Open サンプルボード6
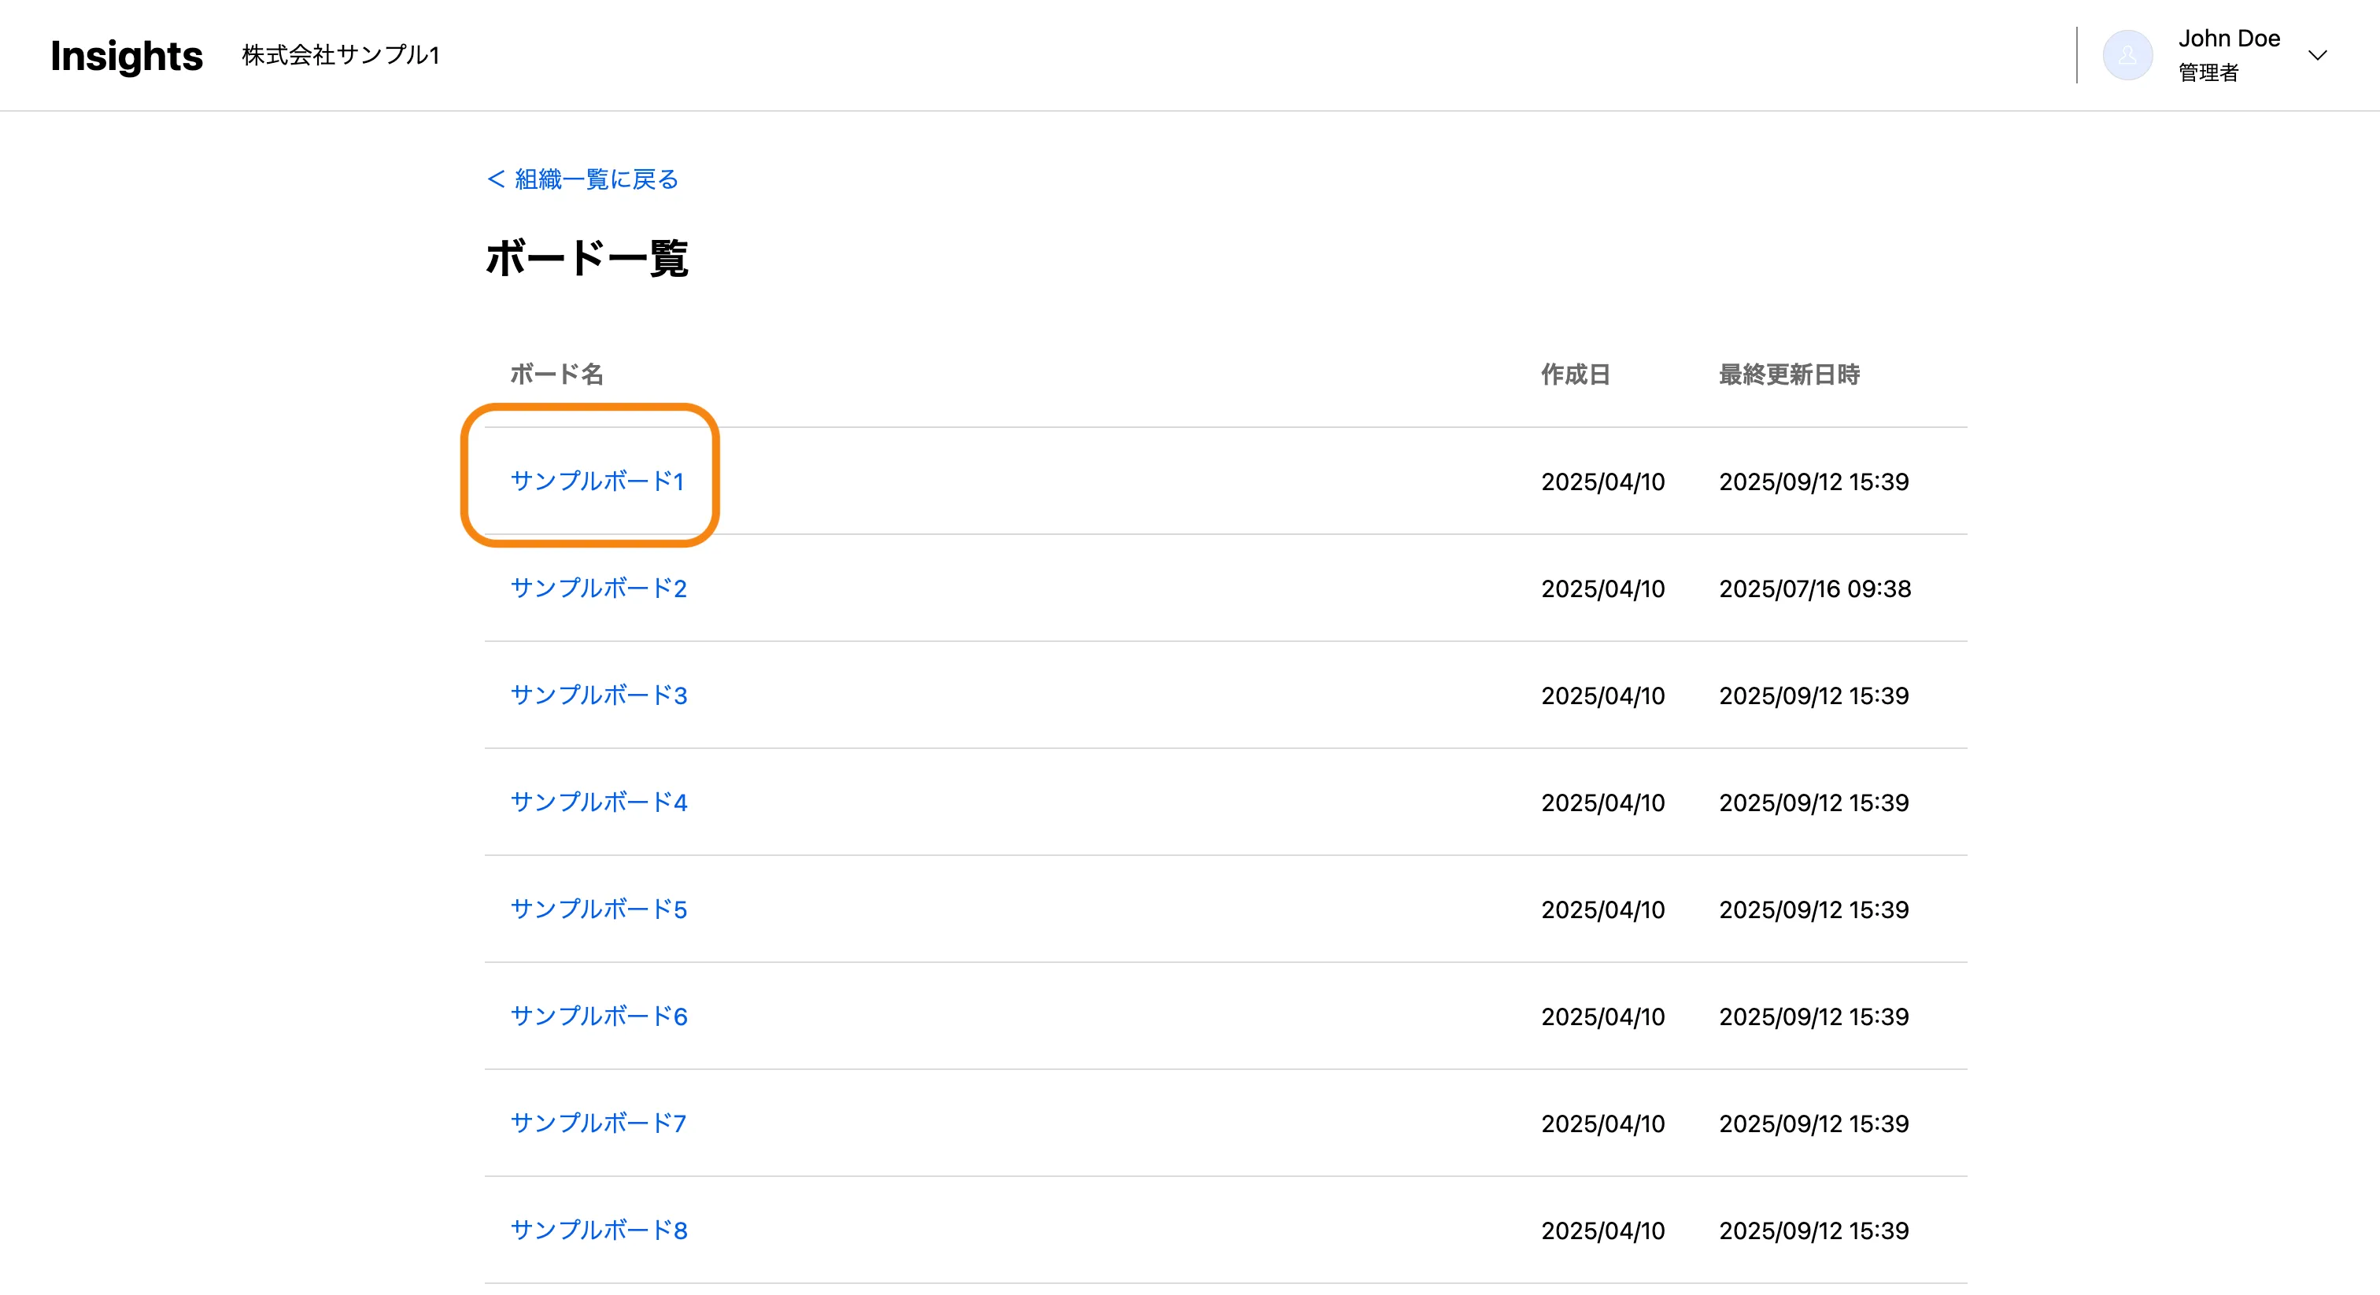The width and height of the screenshot is (2380, 1295). (x=599, y=1017)
